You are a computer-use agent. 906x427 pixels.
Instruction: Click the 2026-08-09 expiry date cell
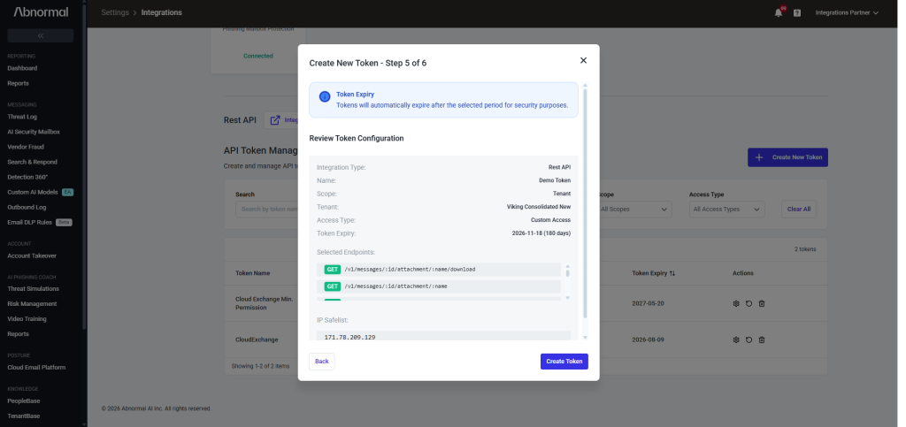648,339
